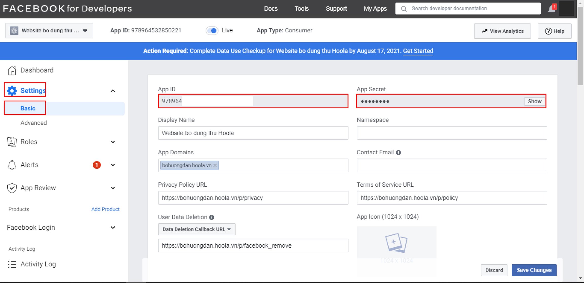Open Data Deletion Callback URL dropdown
This screenshot has height=283, width=584.
point(197,229)
